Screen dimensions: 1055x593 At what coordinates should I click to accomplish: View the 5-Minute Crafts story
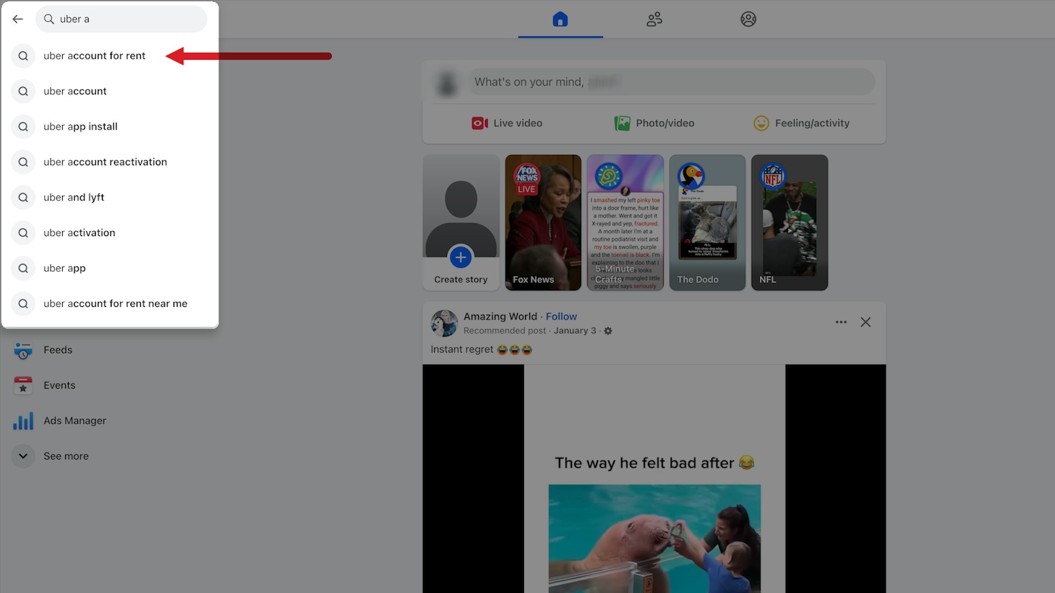[x=625, y=222]
